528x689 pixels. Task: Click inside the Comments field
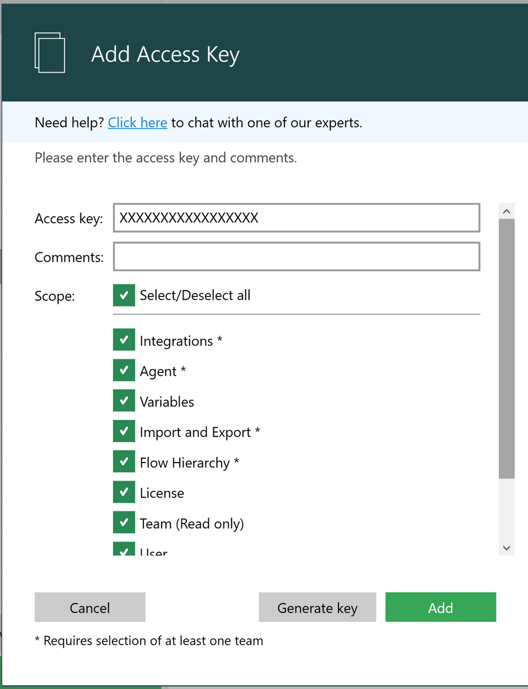(297, 256)
